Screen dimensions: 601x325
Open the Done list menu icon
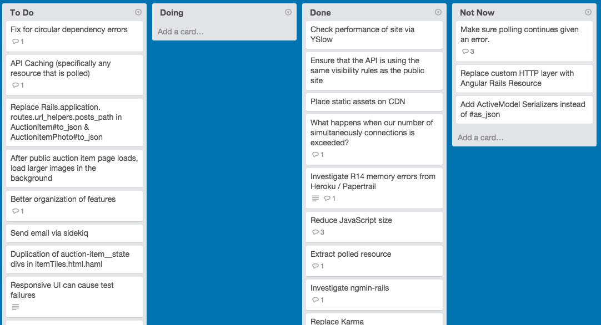pyautogui.click(x=438, y=12)
